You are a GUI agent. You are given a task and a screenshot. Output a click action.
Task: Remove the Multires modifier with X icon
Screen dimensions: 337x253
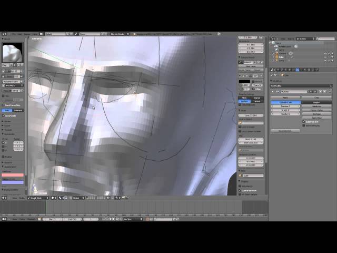tap(330, 91)
